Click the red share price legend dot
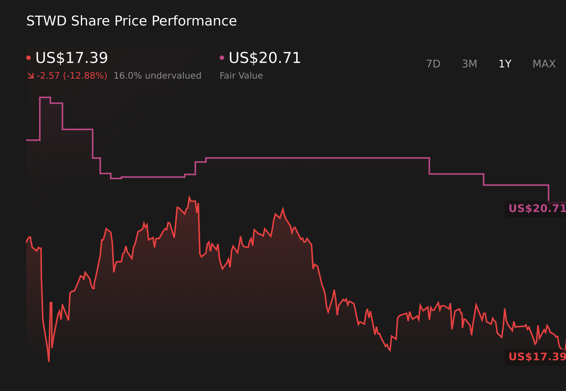Image resolution: width=566 pixels, height=391 pixels. pos(29,57)
